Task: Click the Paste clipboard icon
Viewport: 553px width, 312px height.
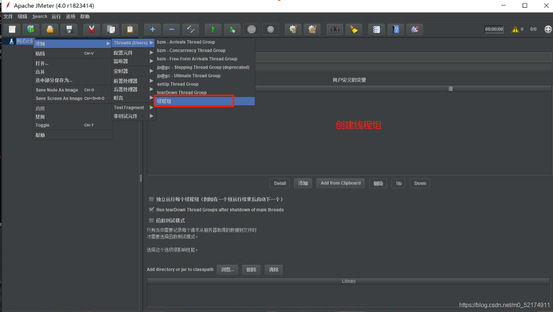Action: [130, 29]
